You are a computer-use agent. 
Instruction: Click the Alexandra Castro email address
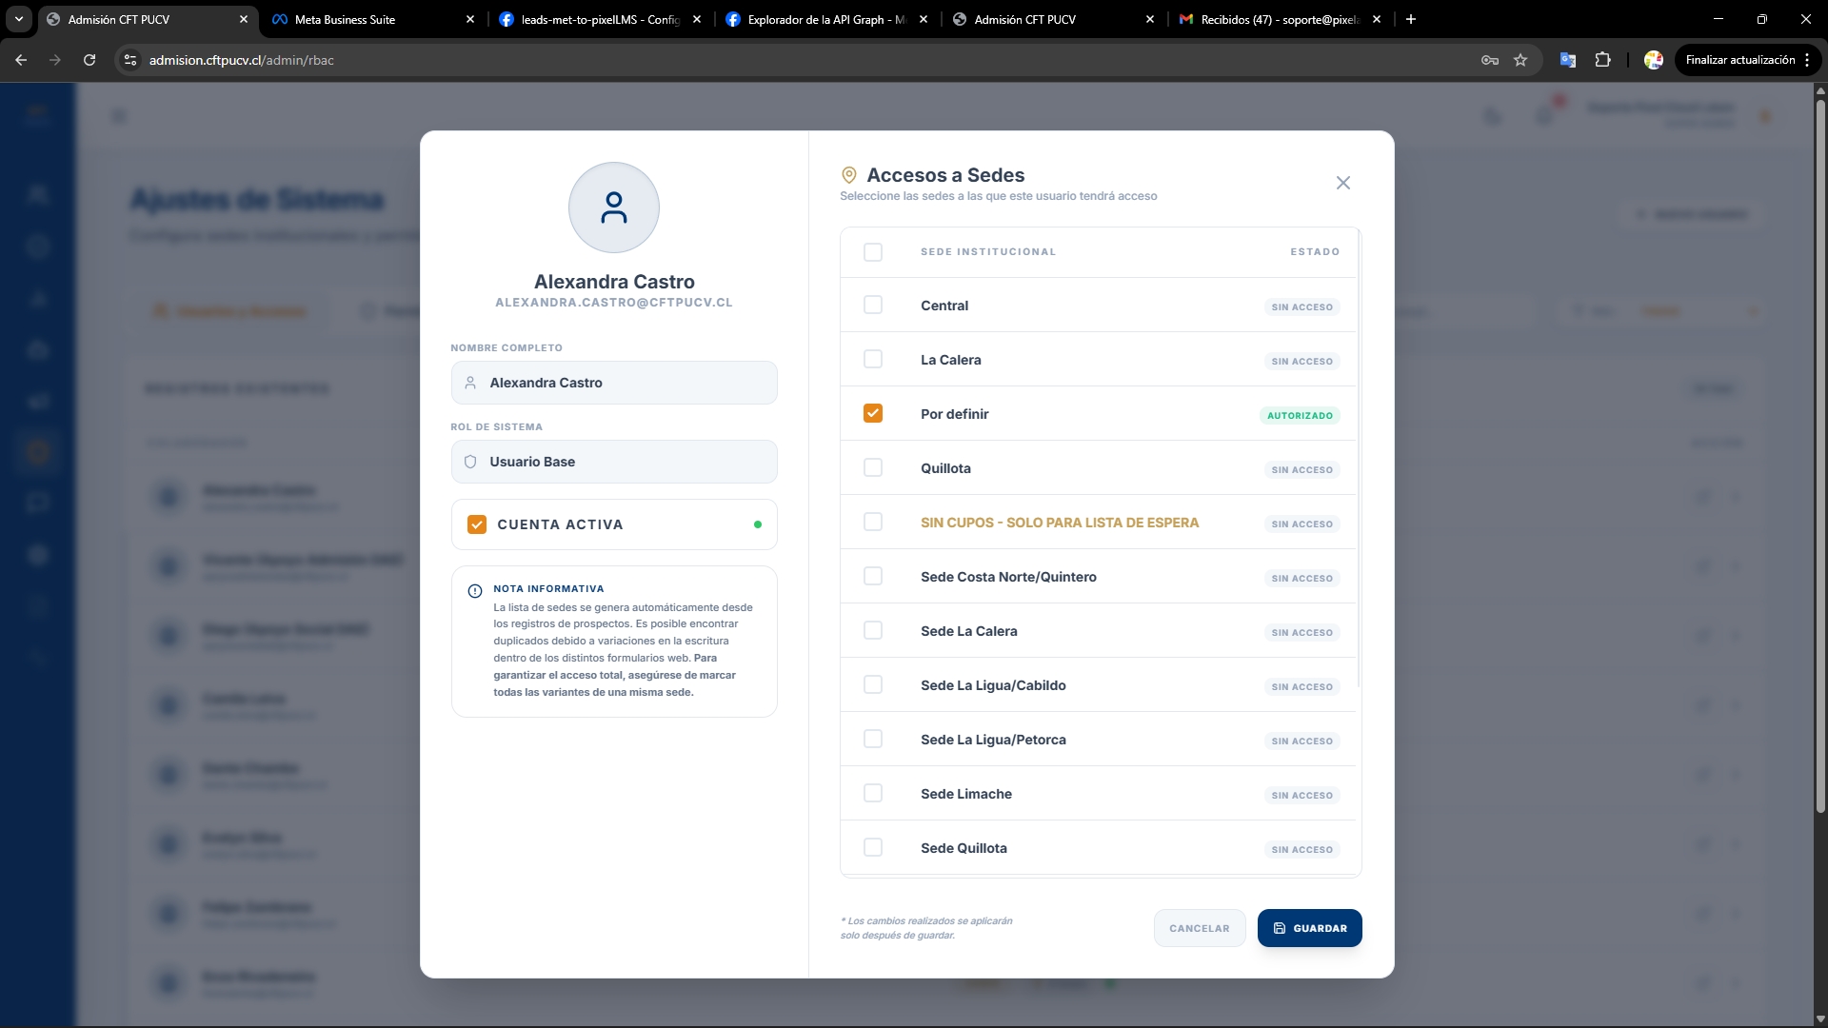tap(614, 303)
